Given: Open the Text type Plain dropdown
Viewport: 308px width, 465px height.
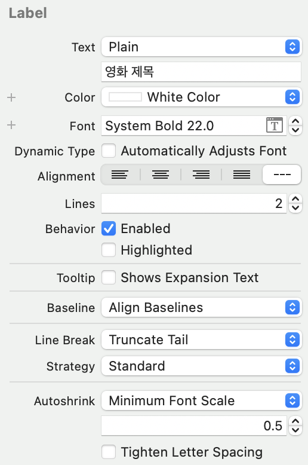Looking at the screenshot, I should (201, 47).
